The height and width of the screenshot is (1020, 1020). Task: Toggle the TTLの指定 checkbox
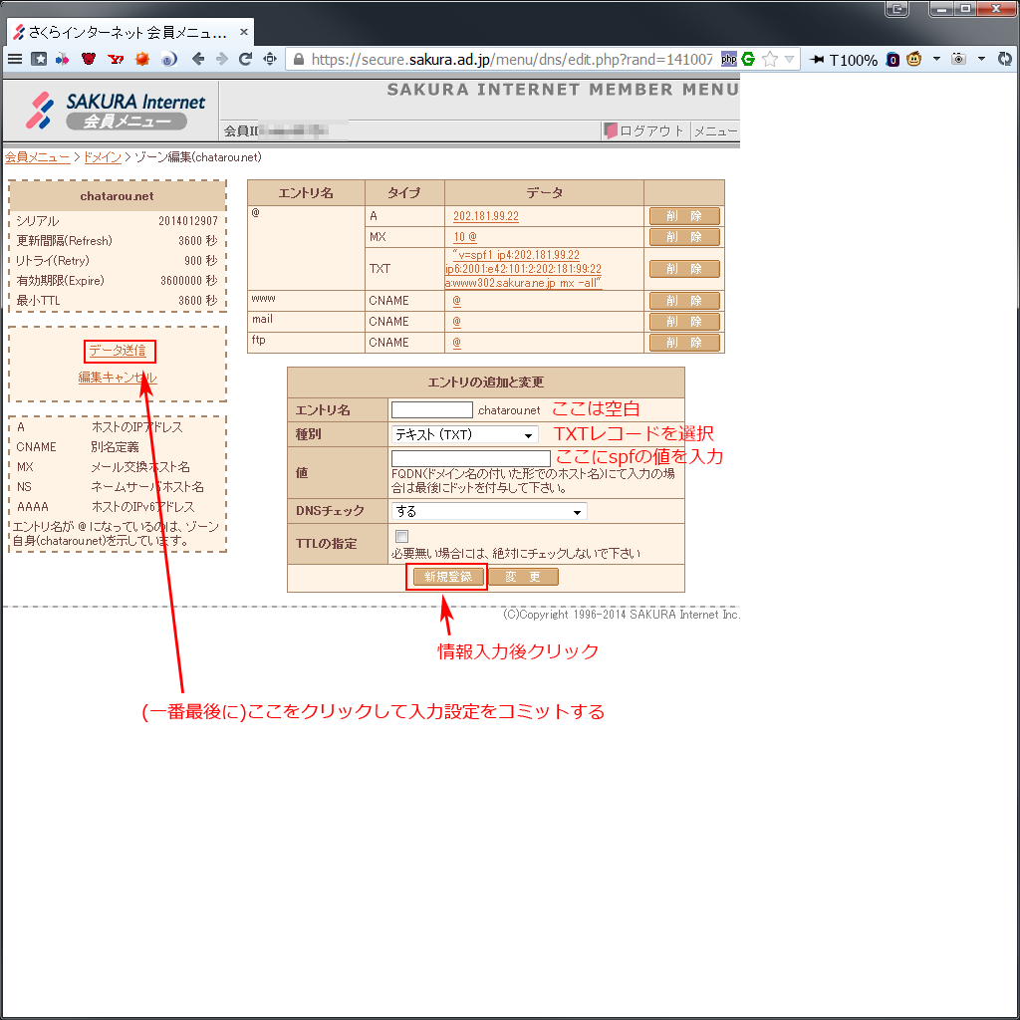pos(402,536)
